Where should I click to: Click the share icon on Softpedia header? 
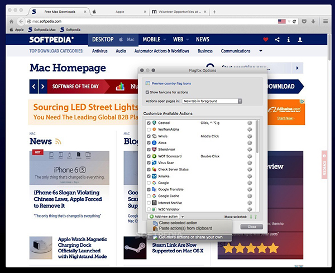[x=277, y=40]
